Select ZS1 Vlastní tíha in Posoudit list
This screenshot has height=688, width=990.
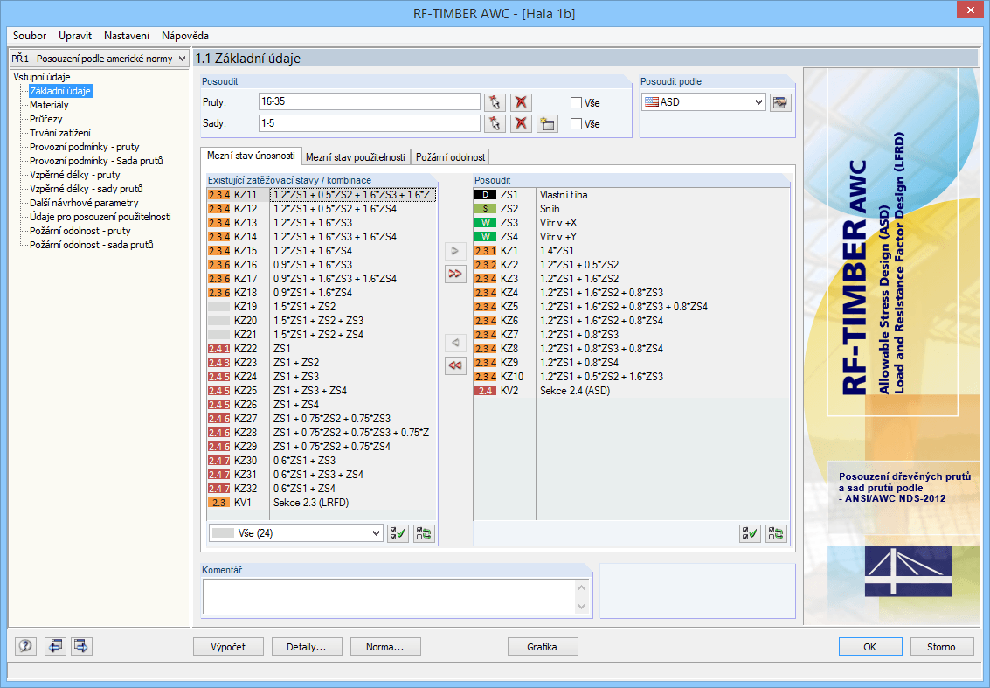(632, 195)
